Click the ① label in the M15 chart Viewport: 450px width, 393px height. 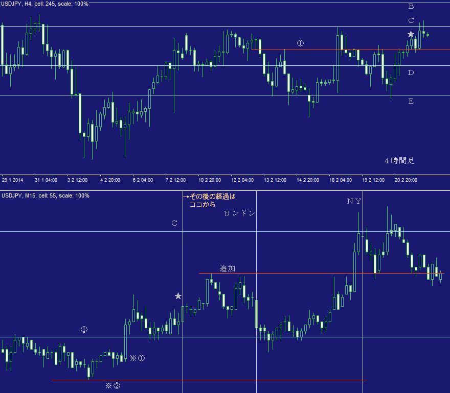[x=84, y=330]
